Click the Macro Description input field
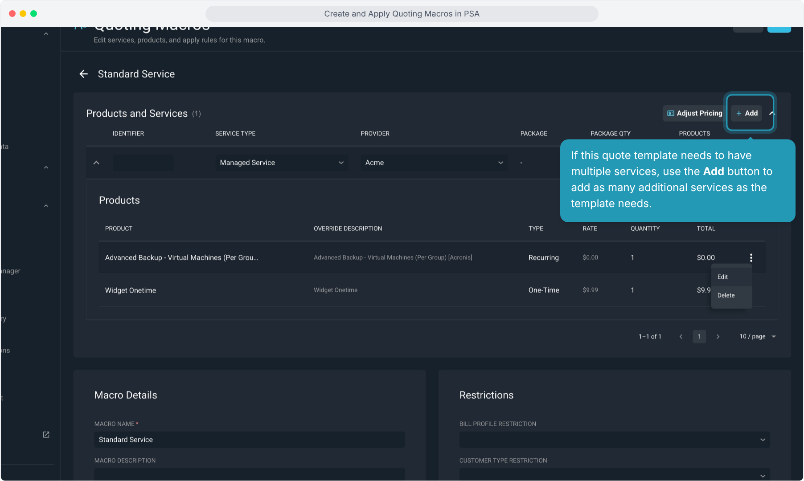 pyautogui.click(x=250, y=475)
